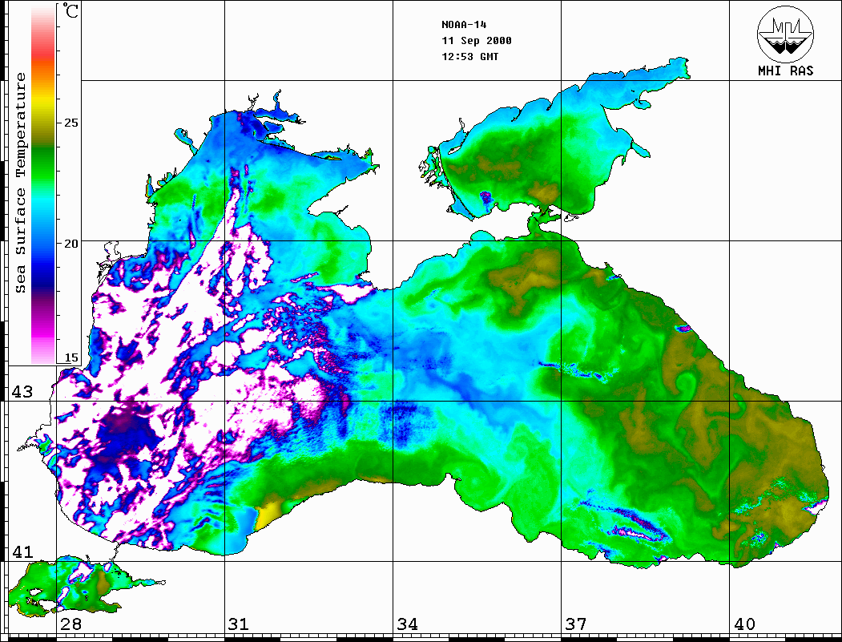The height and width of the screenshot is (642, 842).
Task: Select the 'MHI RAS' label text
Action: click(x=786, y=71)
